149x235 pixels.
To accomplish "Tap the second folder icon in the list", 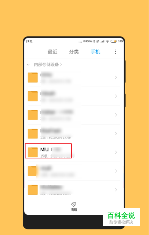I will [x=33, y=96].
